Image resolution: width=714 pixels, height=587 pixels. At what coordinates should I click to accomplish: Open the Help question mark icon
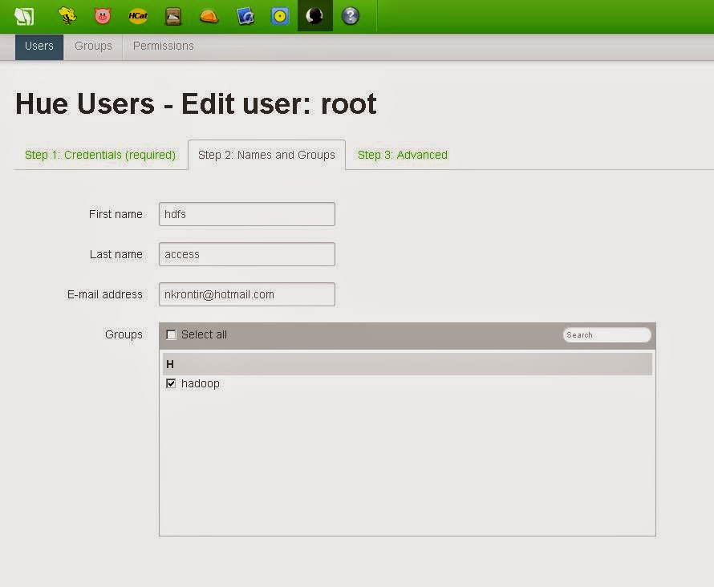pos(351,16)
